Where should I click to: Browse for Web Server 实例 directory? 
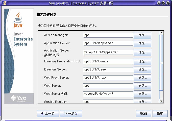click(x=142, y=94)
